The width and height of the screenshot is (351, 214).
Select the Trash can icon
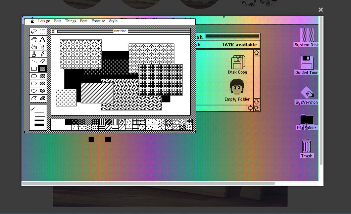[306, 148]
